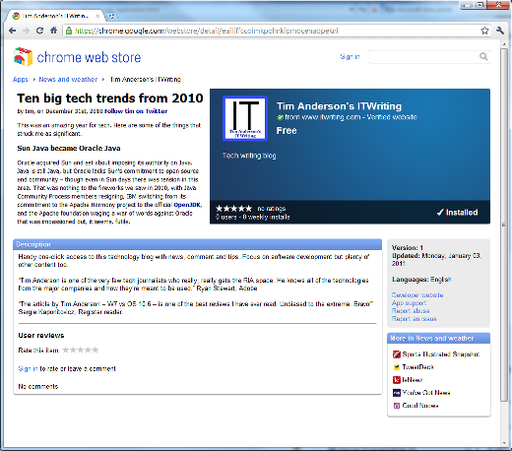Screen dimensions: 512x451
Task: Go to the home page icon
Action: (53, 31)
